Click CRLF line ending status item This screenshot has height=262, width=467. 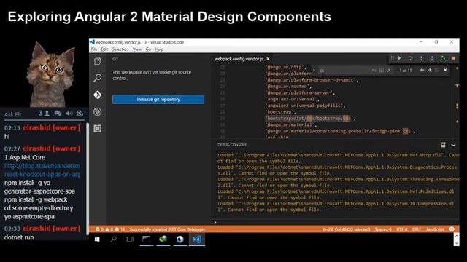coord(417,229)
